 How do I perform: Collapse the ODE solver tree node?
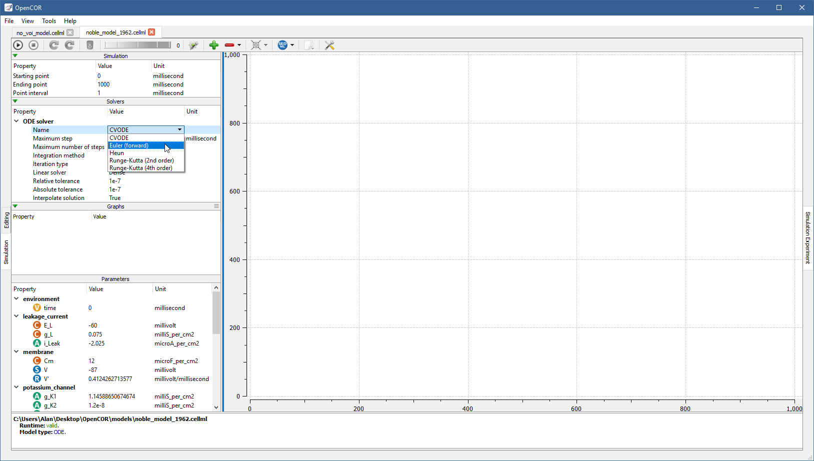click(x=16, y=121)
